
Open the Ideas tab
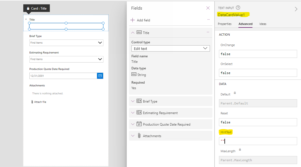[x=263, y=24]
